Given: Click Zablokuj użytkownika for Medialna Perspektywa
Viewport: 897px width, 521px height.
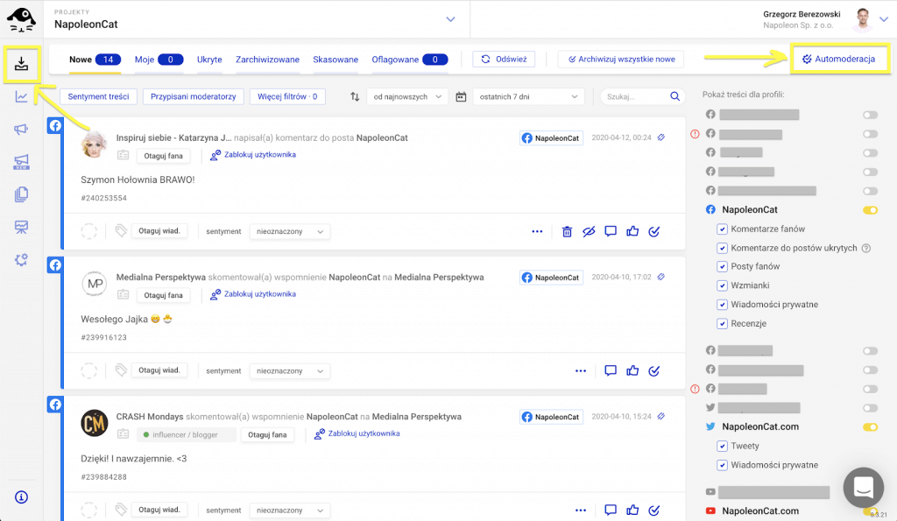Looking at the screenshot, I should coord(253,294).
